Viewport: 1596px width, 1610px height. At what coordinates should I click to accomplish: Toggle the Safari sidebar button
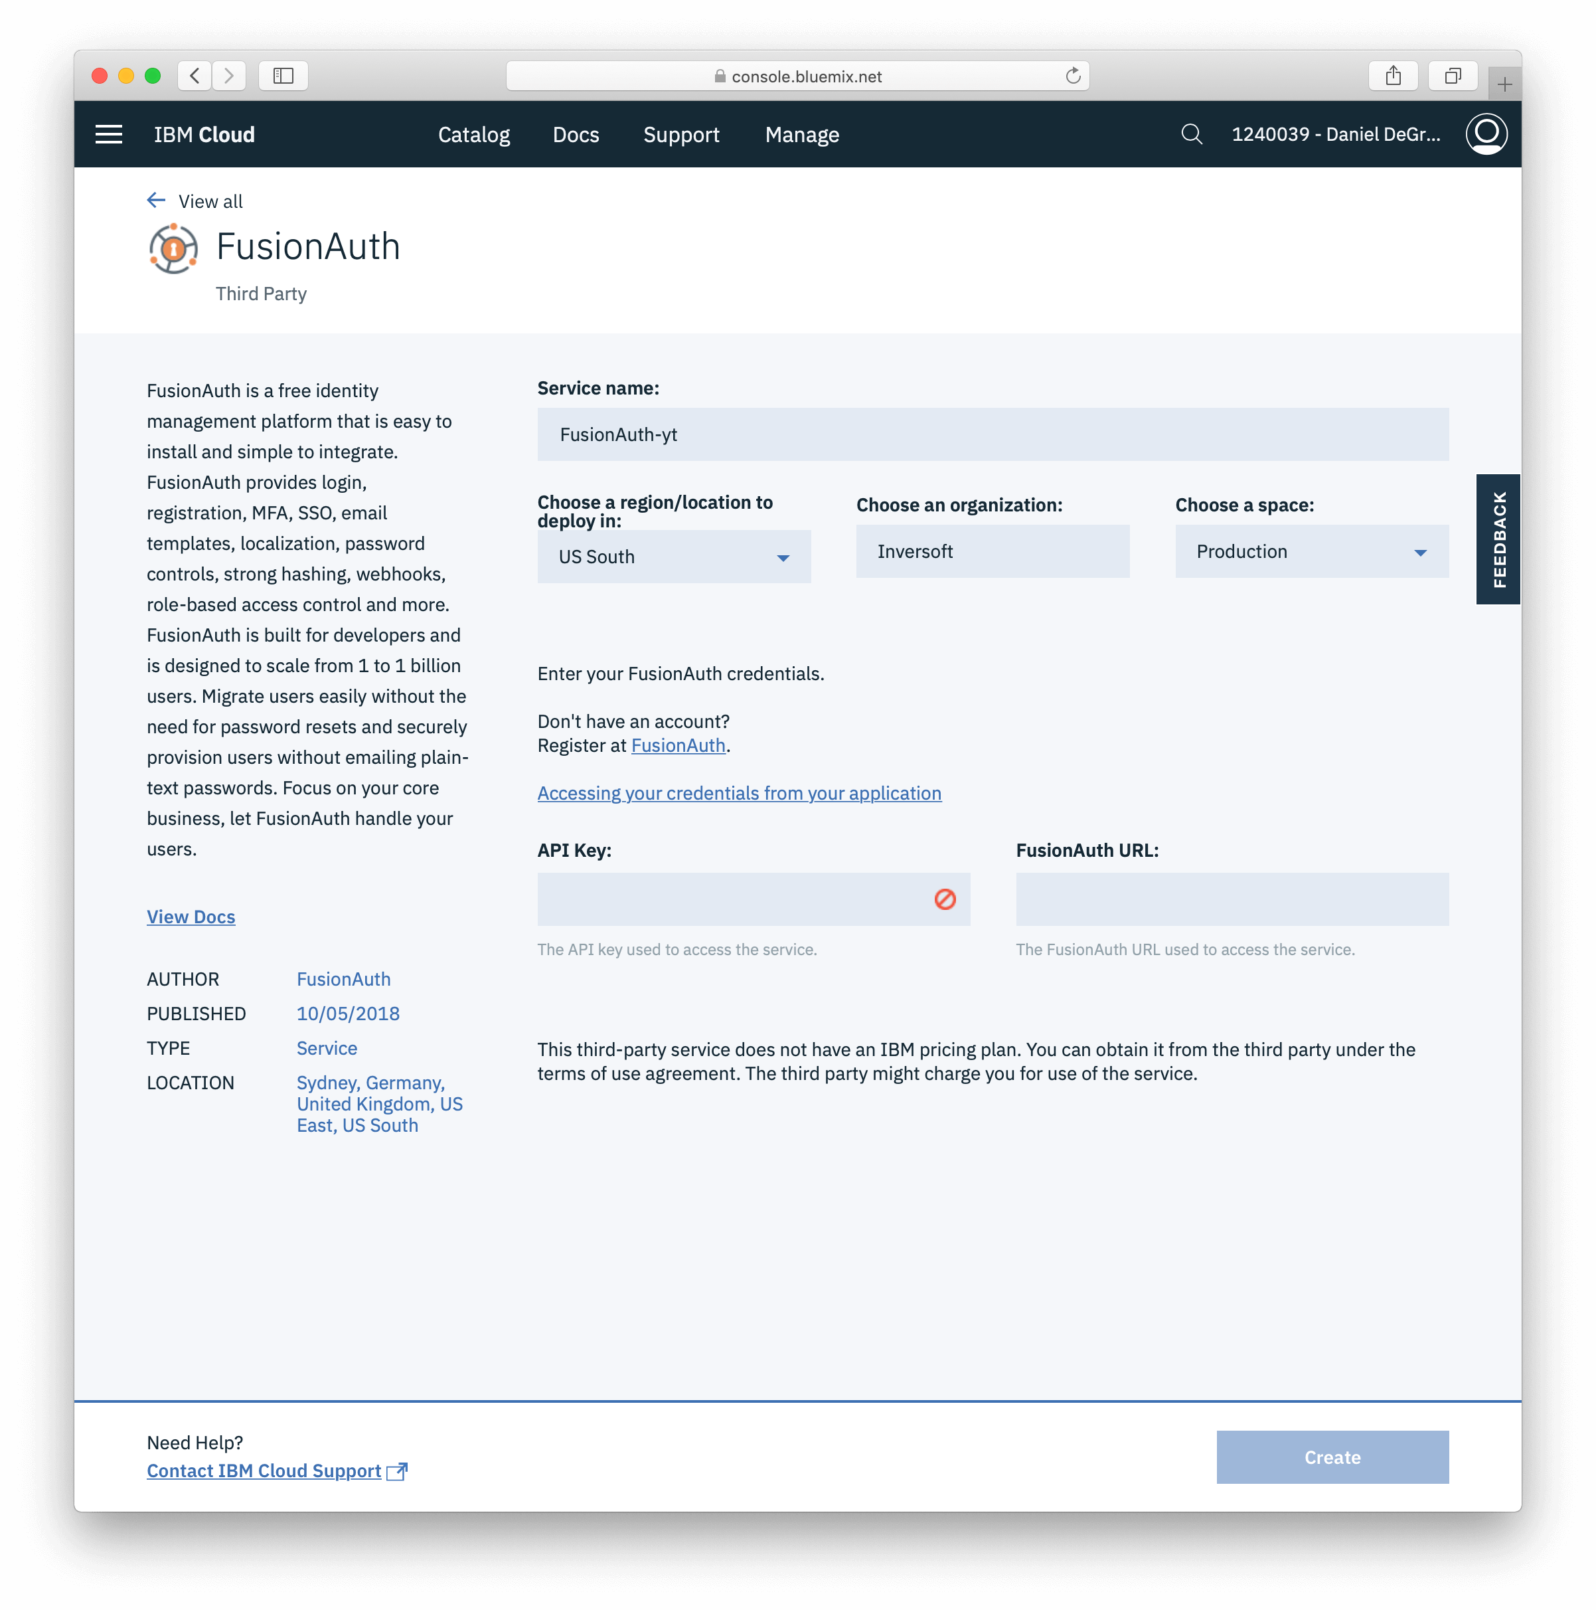point(283,76)
